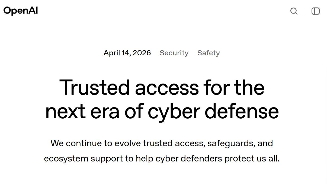Click the word "access" in the headline
This screenshot has width=327, height=184.
click(x=167, y=88)
